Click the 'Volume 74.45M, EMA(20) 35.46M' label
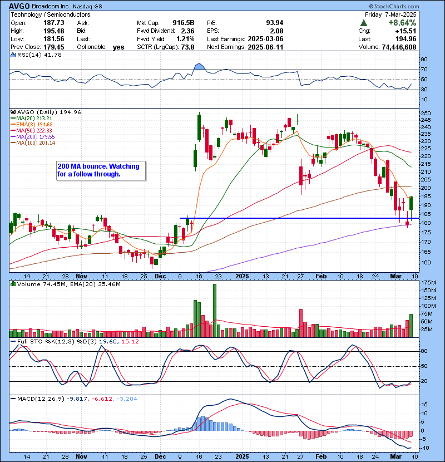Image resolution: width=445 pixels, height=462 pixels. coord(68,284)
